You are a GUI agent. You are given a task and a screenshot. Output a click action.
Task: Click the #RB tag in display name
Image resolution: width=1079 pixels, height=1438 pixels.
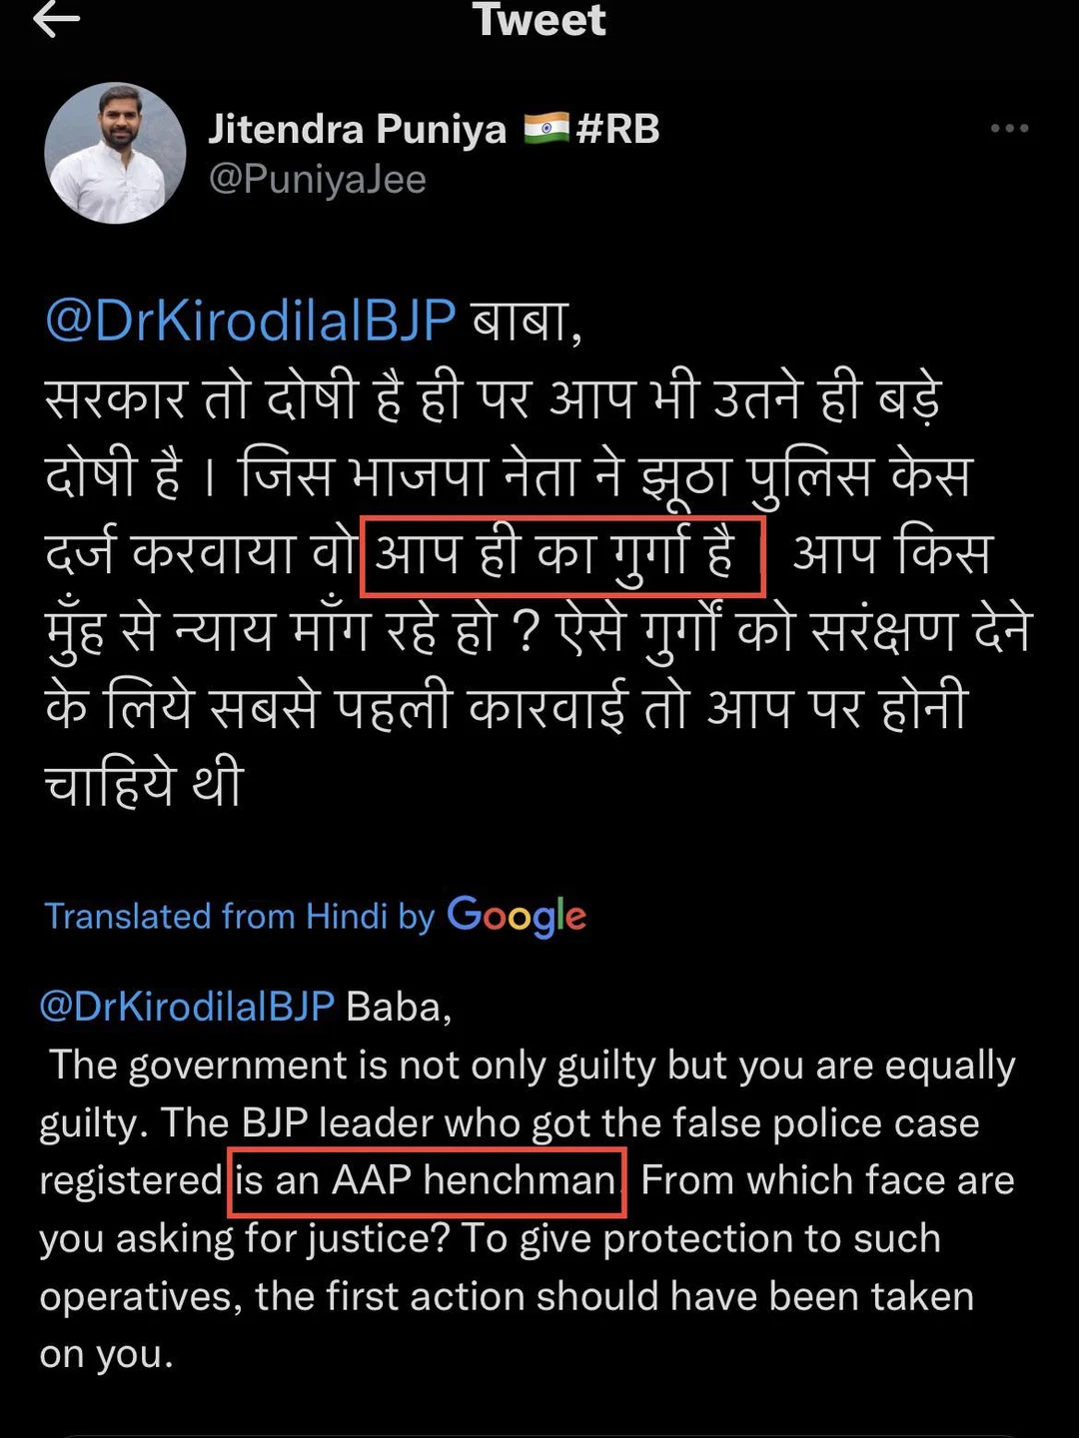point(618,129)
